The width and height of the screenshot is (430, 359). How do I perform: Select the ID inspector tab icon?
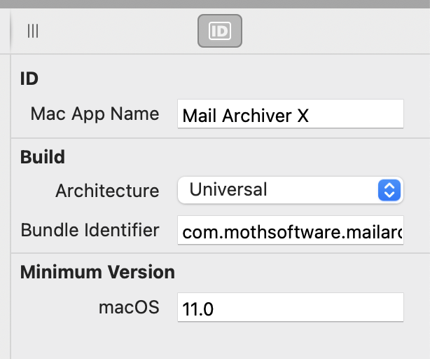(220, 31)
